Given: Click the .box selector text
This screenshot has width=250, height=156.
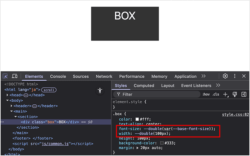Looking at the screenshot, I should [x=117, y=114].
